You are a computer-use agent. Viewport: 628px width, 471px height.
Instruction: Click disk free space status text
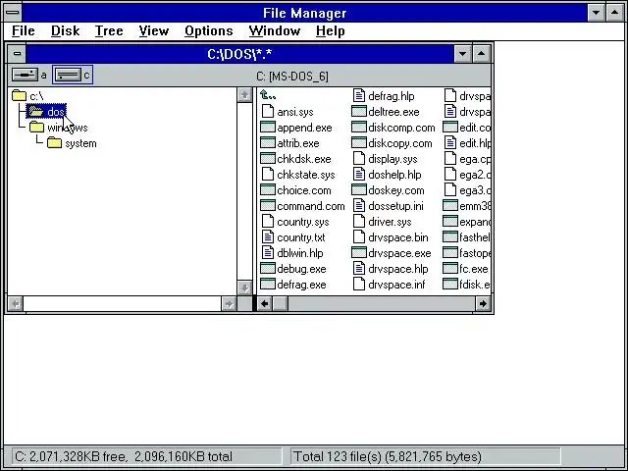coord(124,456)
